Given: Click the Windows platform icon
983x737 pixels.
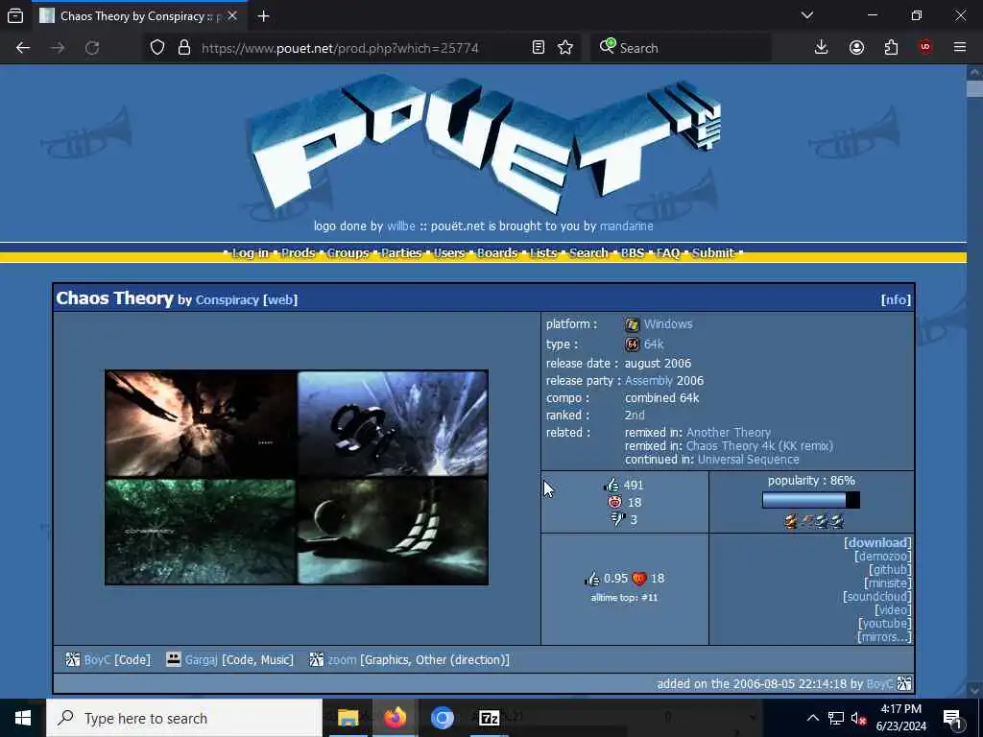Looking at the screenshot, I should click(632, 324).
